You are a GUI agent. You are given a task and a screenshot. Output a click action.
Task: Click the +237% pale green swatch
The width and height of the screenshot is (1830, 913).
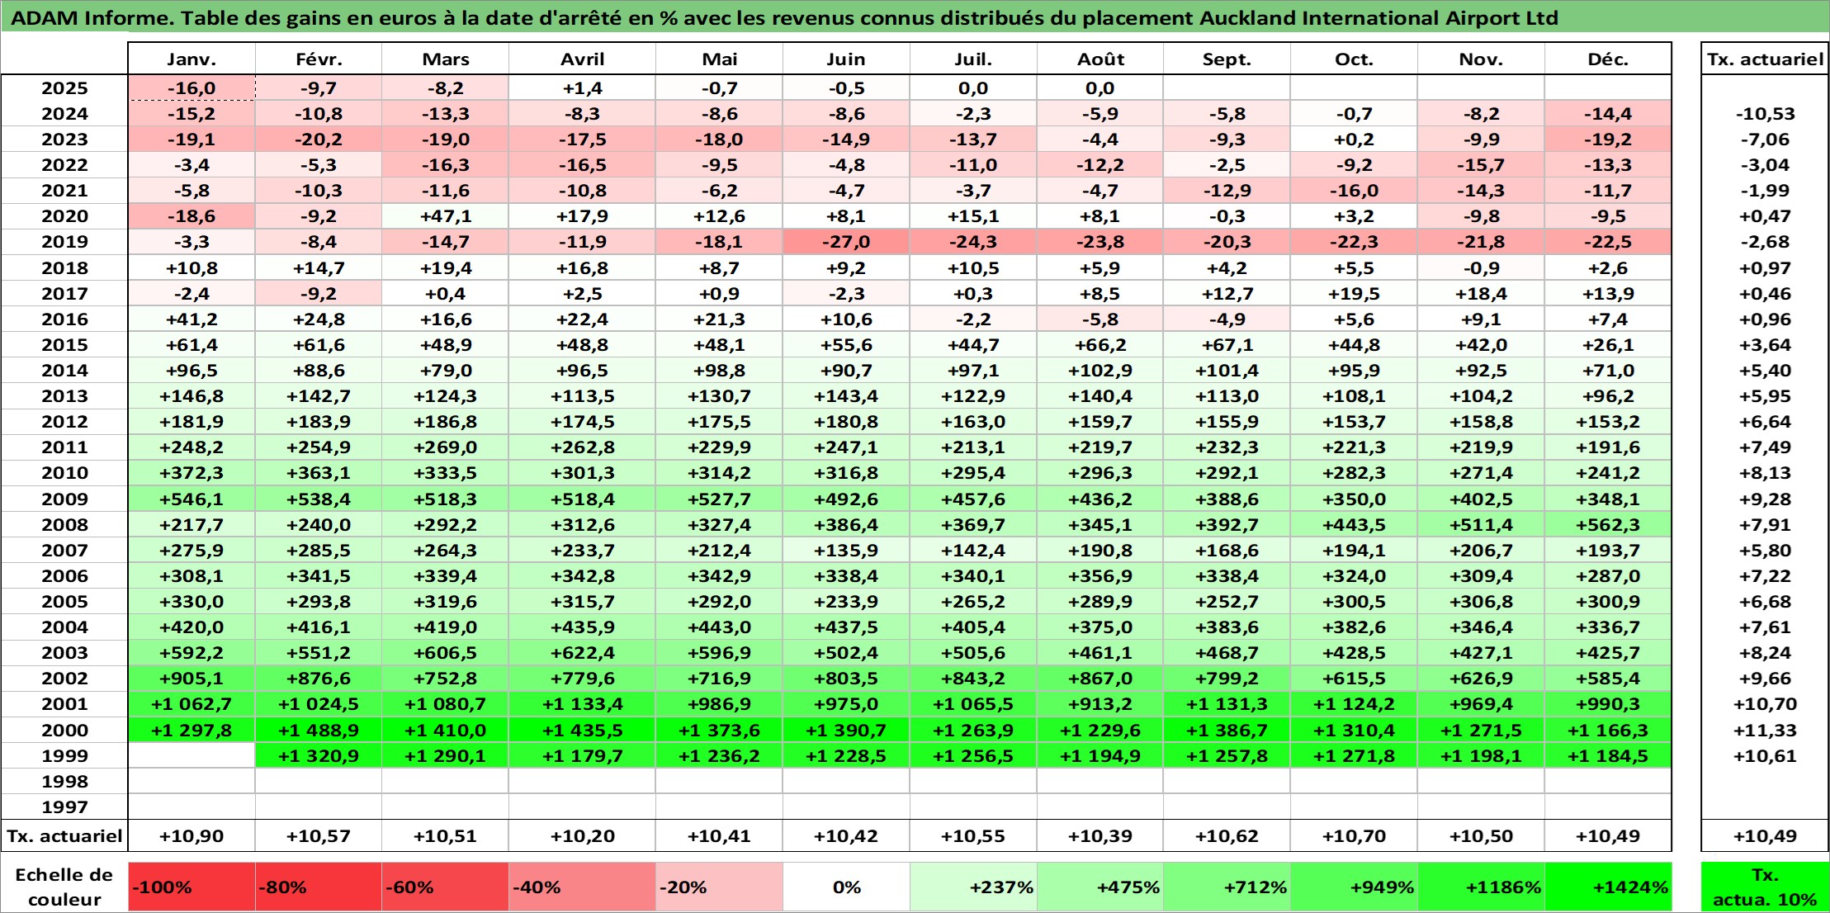973,887
